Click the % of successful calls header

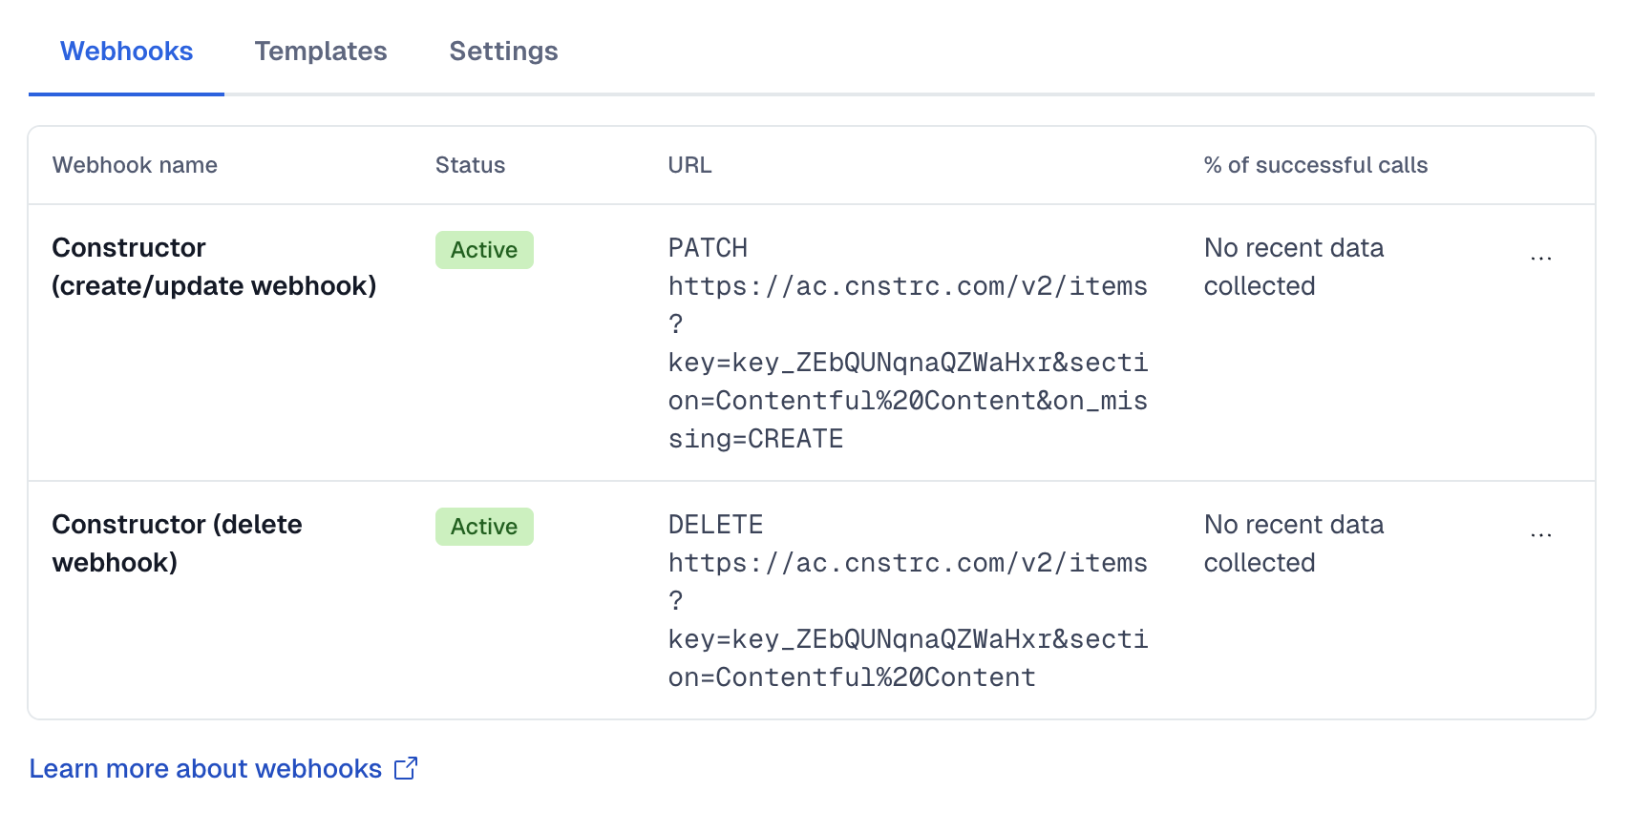click(x=1315, y=165)
